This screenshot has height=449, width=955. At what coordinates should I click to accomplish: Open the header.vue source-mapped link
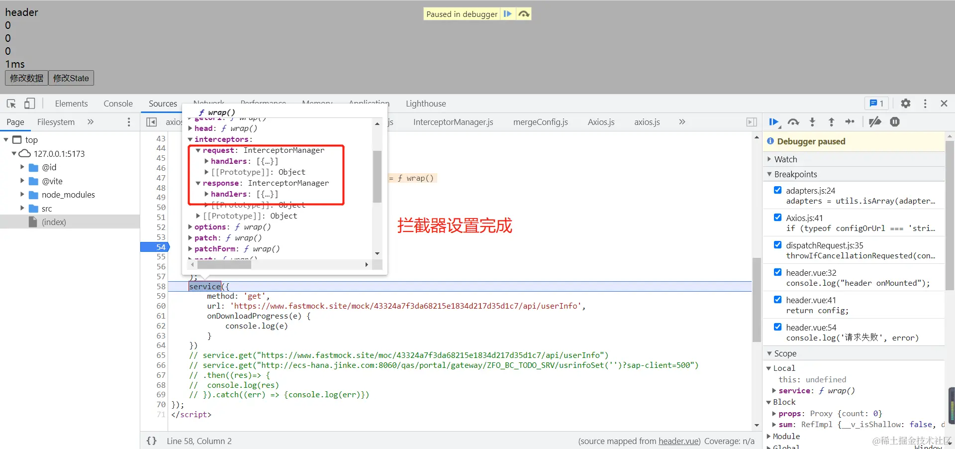[x=679, y=441]
